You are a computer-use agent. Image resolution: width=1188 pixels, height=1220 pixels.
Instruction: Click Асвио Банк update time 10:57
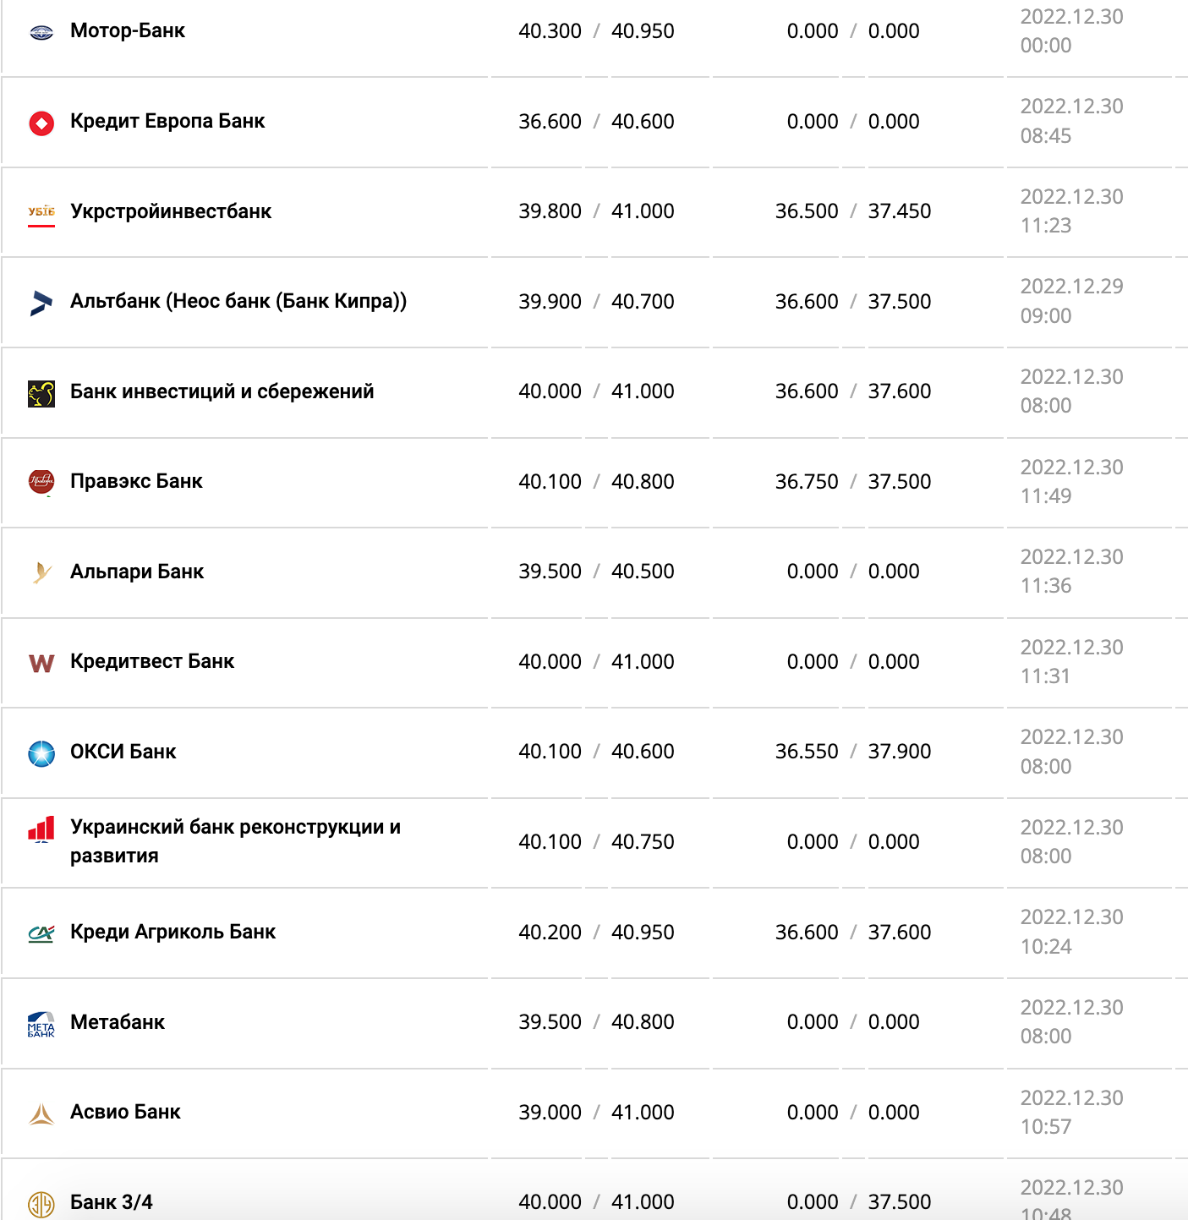[1046, 1127]
